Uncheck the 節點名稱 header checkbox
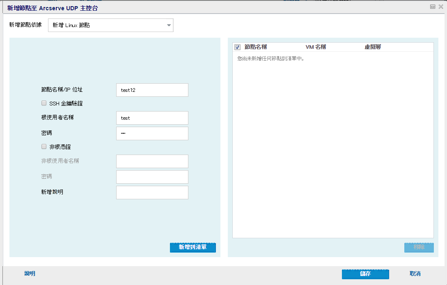This screenshot has height=285, width=447. coord(238,47)
